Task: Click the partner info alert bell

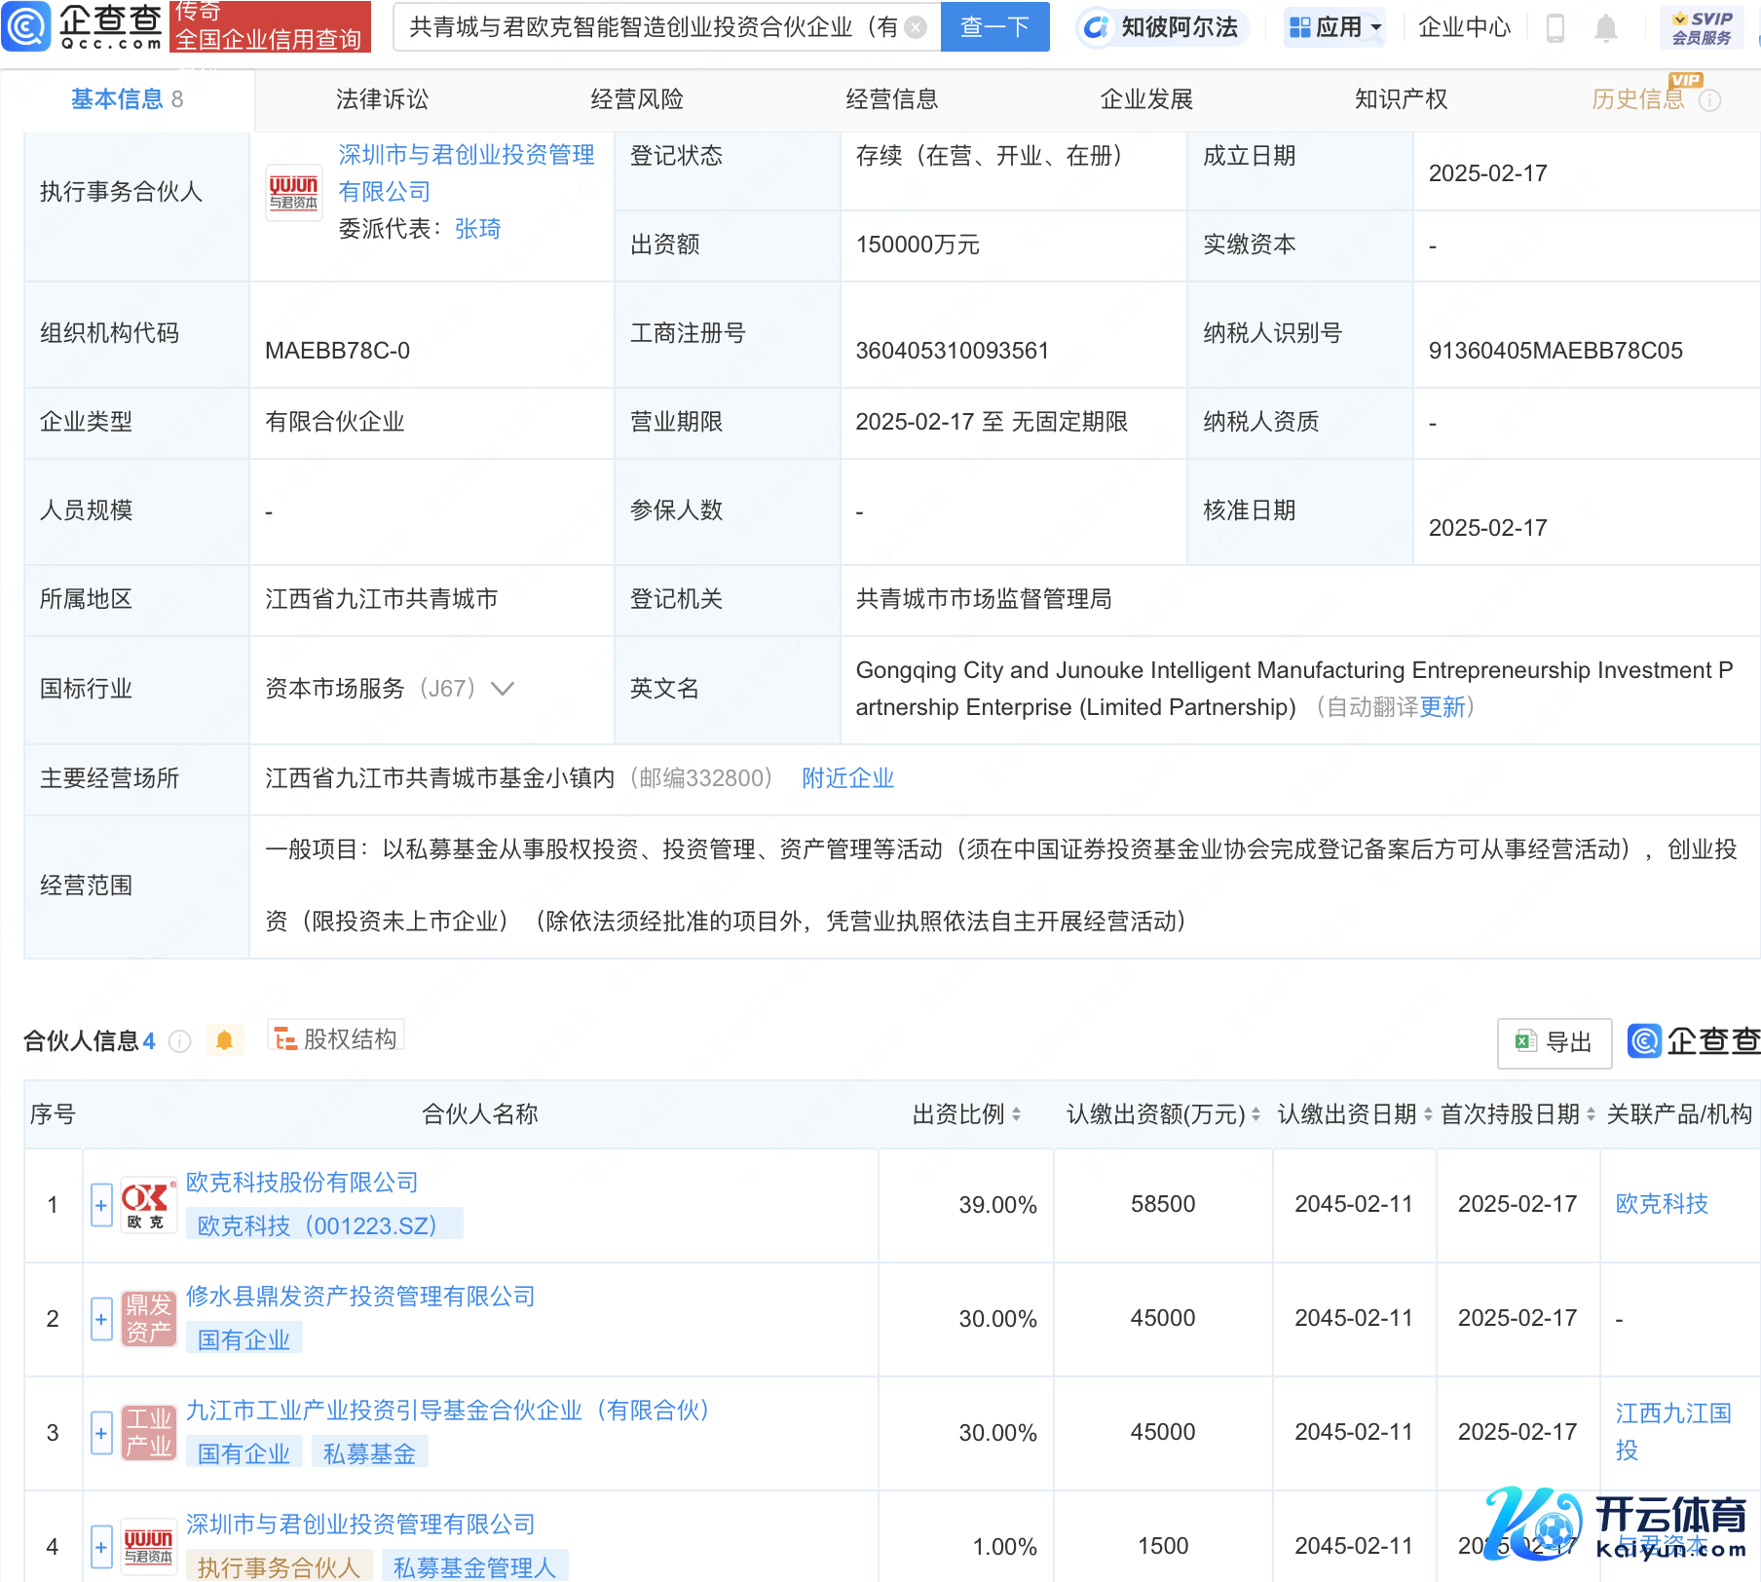Action: (x=224, y=1040)
